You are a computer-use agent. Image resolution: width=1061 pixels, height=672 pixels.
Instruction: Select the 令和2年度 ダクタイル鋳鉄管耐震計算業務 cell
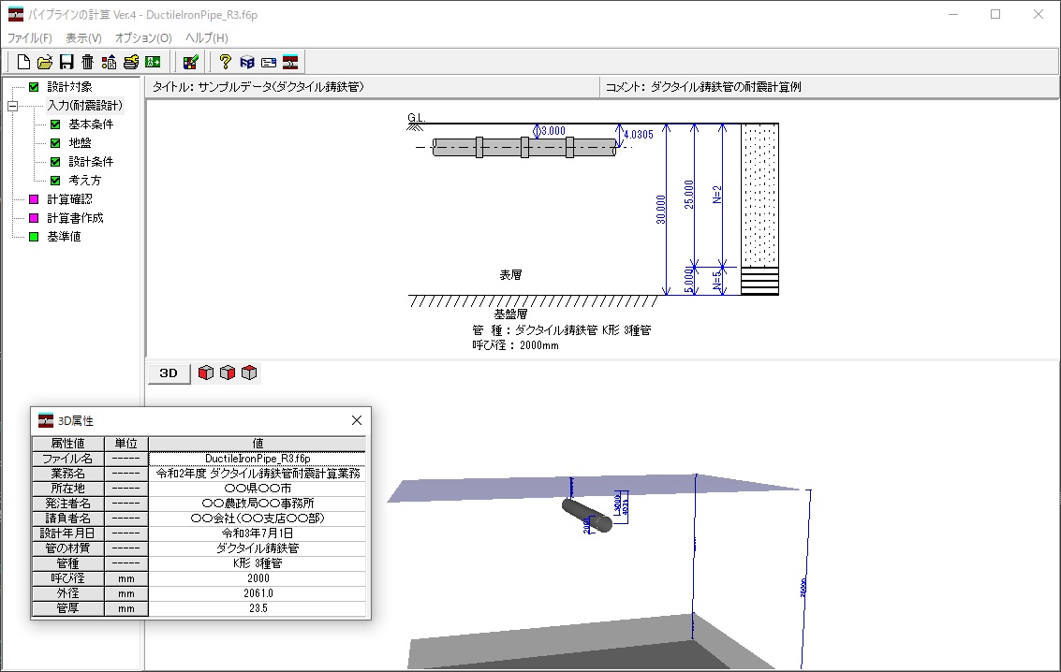258,474
